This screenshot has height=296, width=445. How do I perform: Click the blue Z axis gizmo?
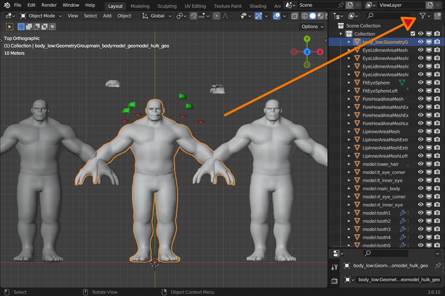click(307, 52)
